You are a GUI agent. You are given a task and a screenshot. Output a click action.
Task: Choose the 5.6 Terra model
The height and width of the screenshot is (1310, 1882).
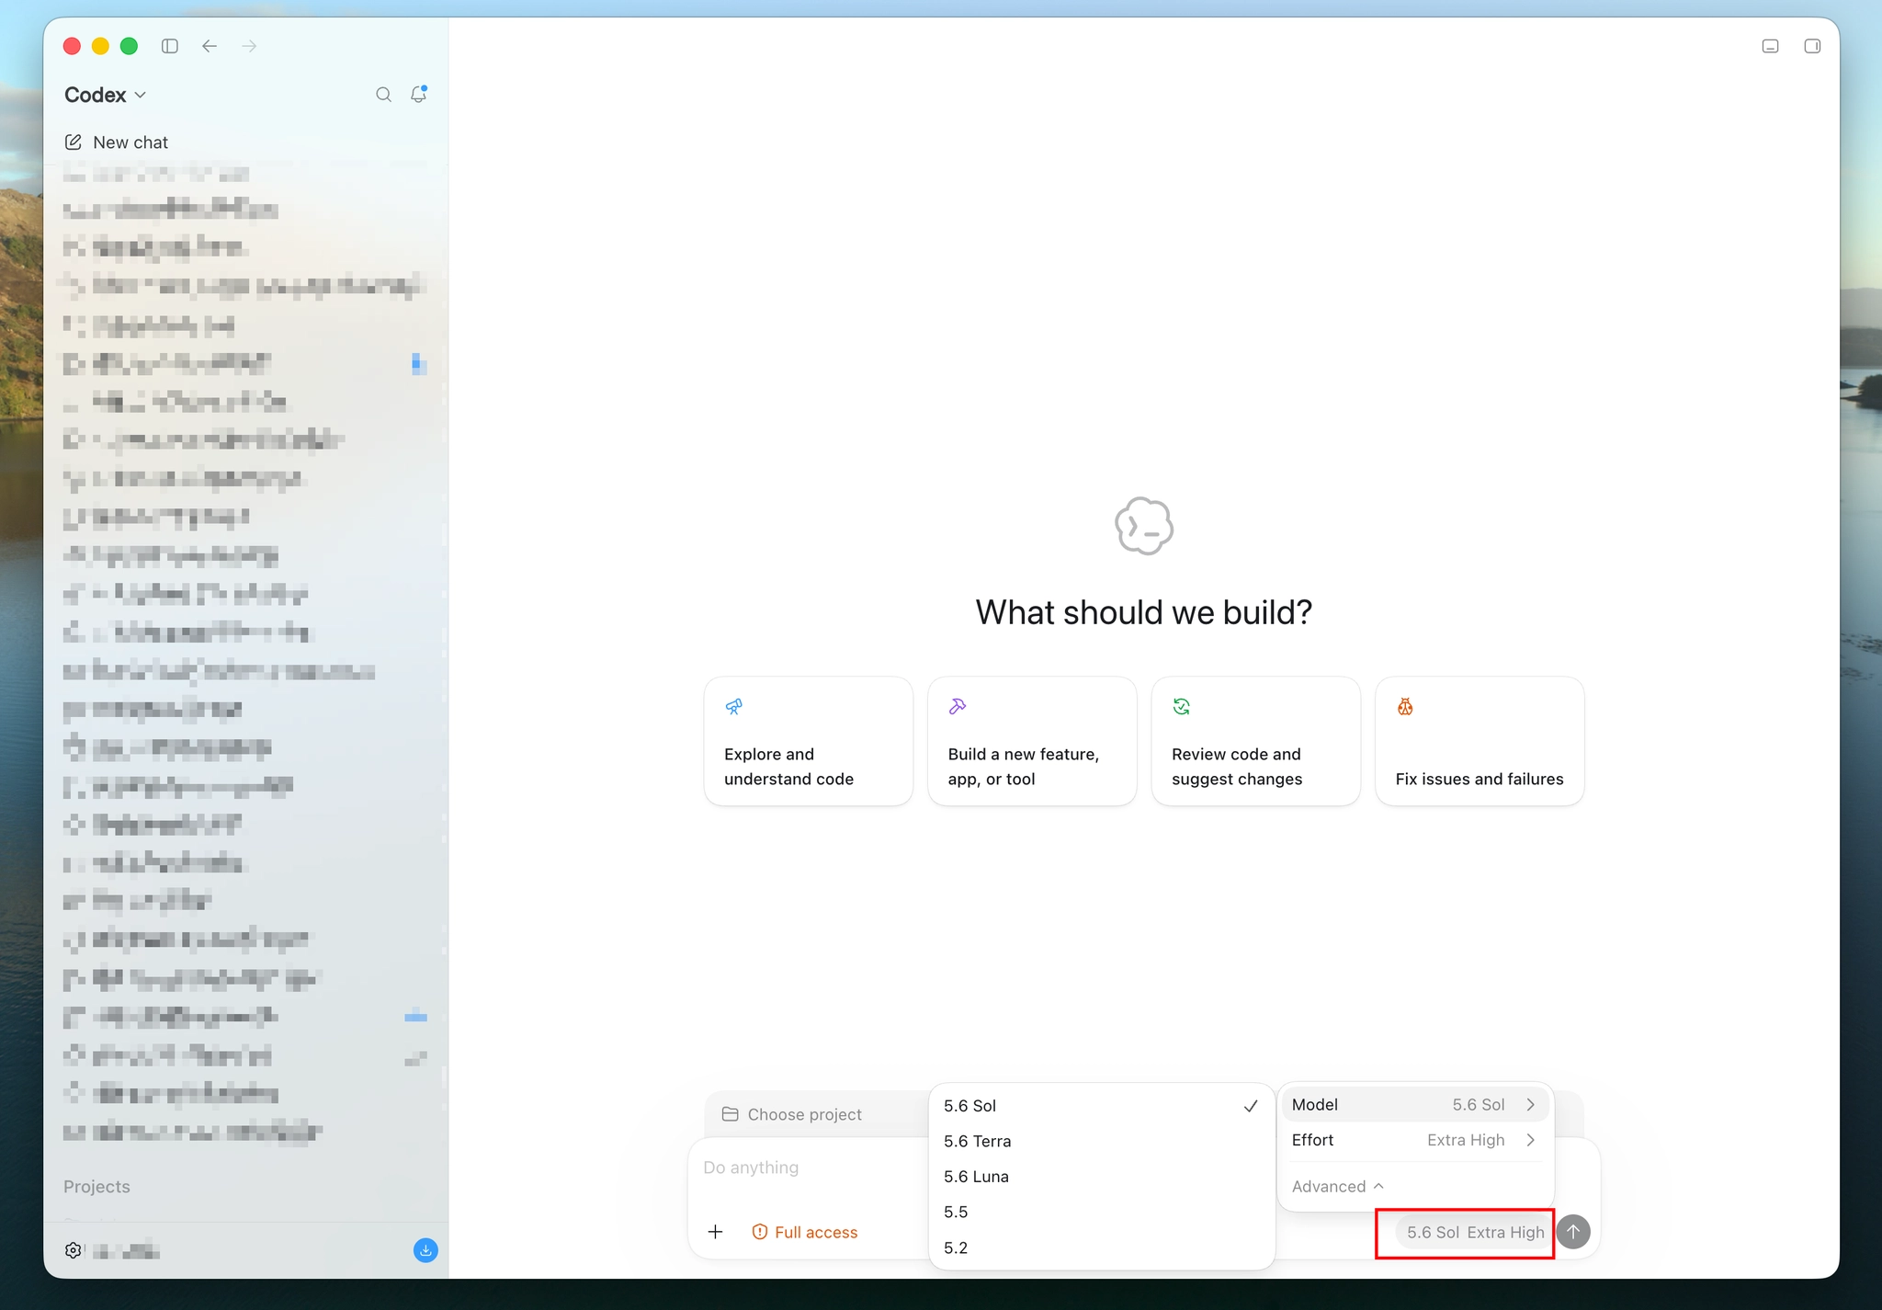pos(1102,1141)
